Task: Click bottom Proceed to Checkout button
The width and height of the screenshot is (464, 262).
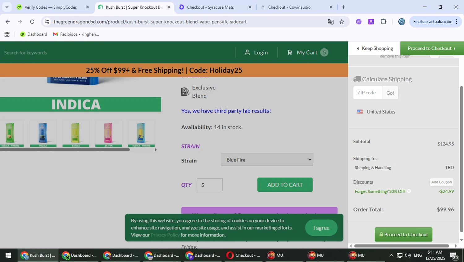Action: point(404,234)
